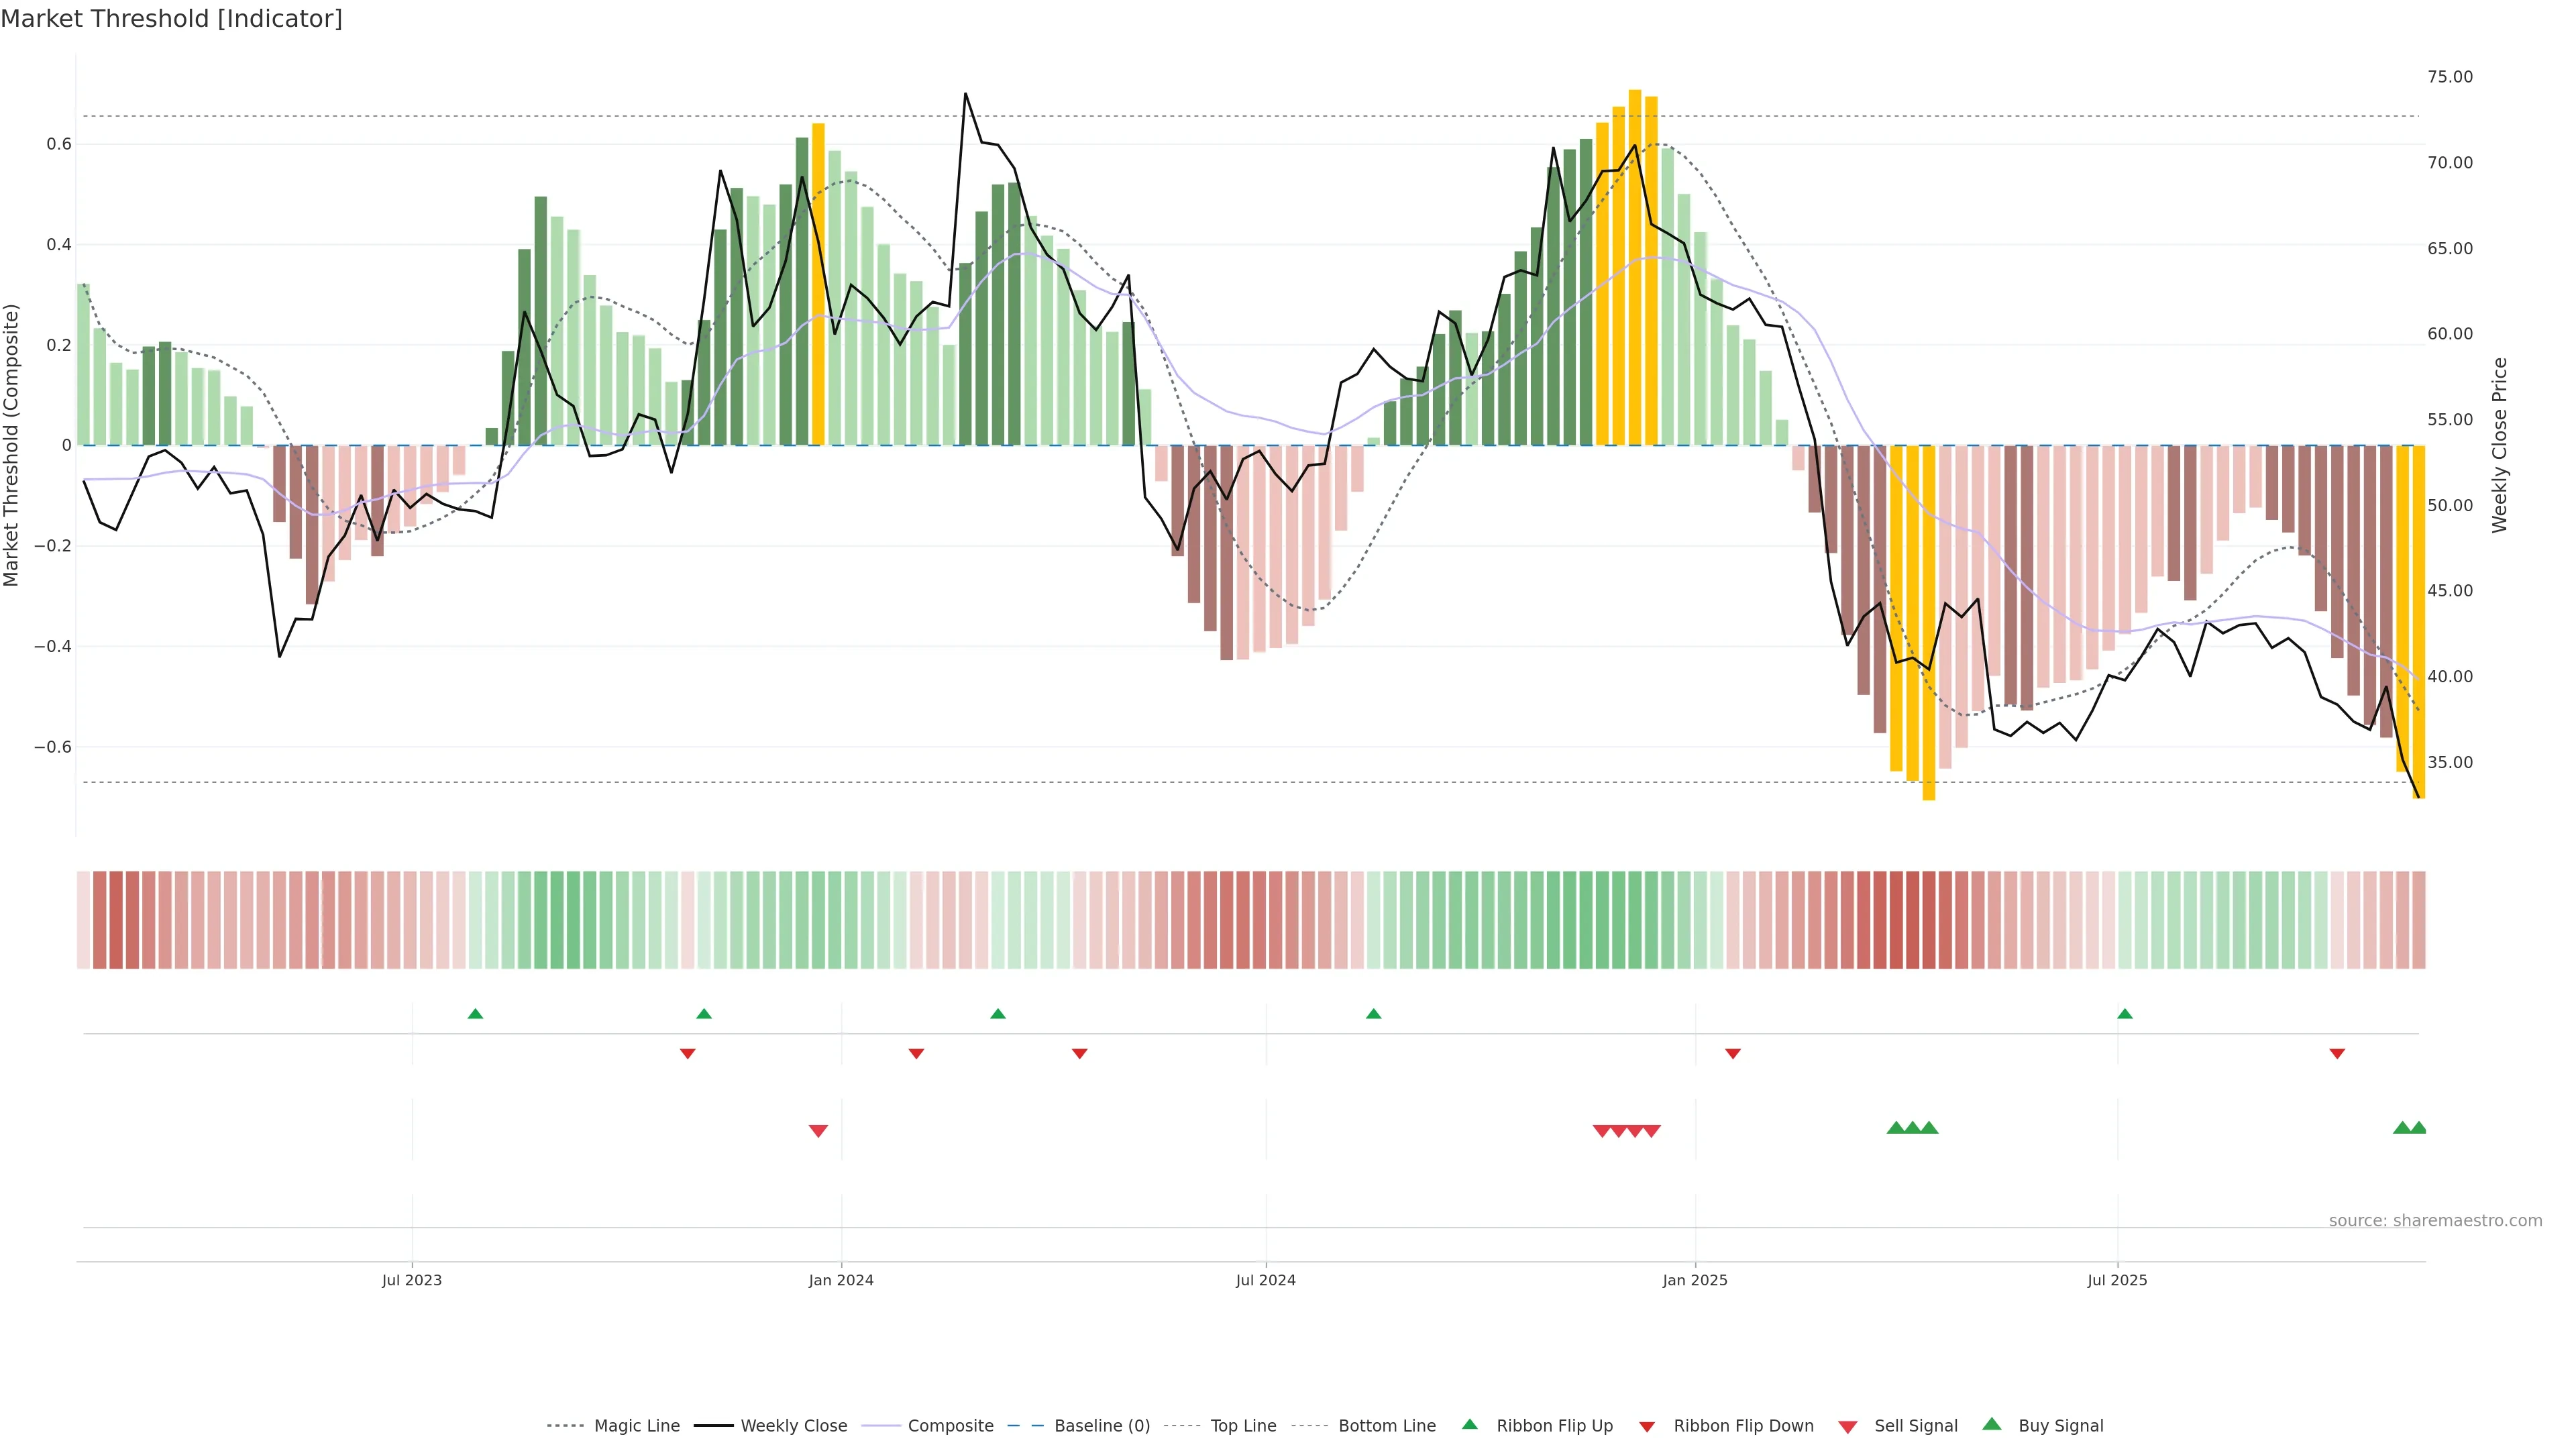
Task: Click the Ribbon Flip Down legend triangle
Action: [1647, 1427]
